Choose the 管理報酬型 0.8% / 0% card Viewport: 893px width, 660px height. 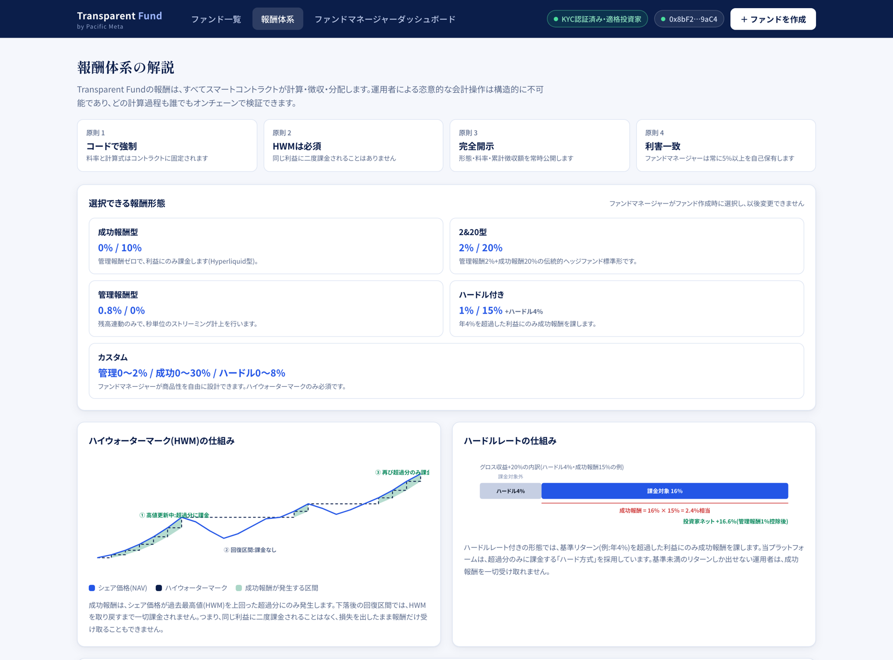click(266, 309)
